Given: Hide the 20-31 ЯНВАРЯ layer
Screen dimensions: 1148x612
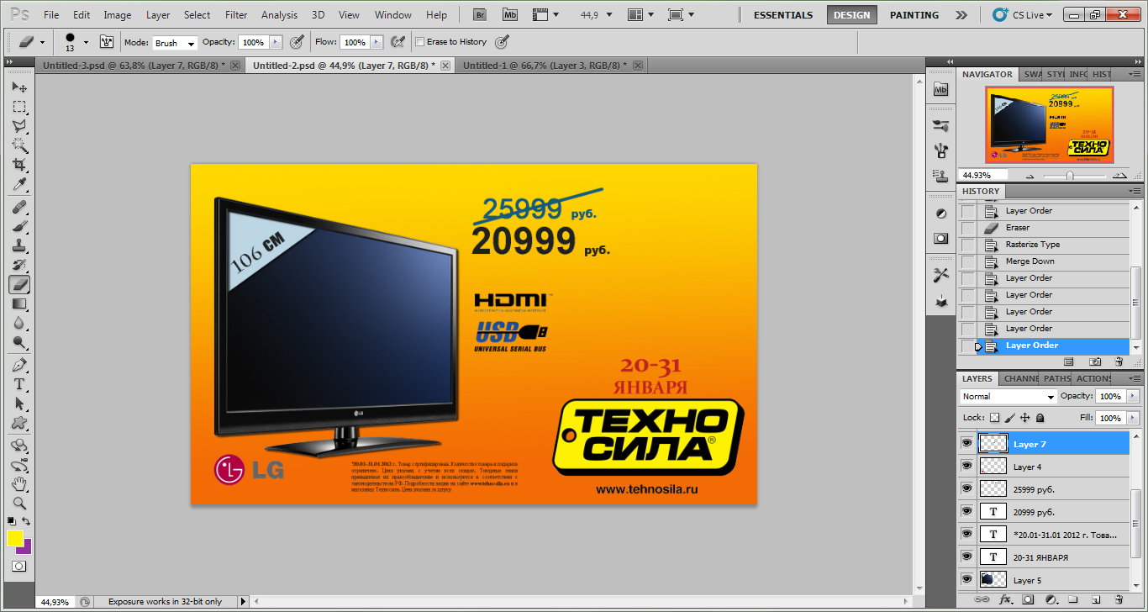Looking at the screenshot, I should tap(966, 557).
